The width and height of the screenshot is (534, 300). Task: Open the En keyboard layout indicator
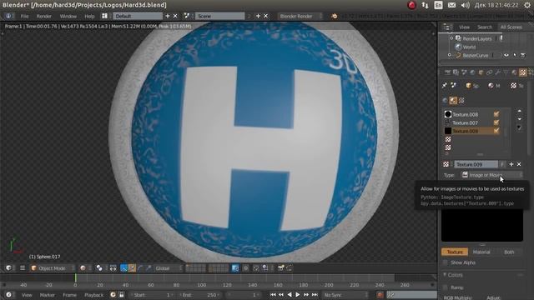[x=438, y=5]
